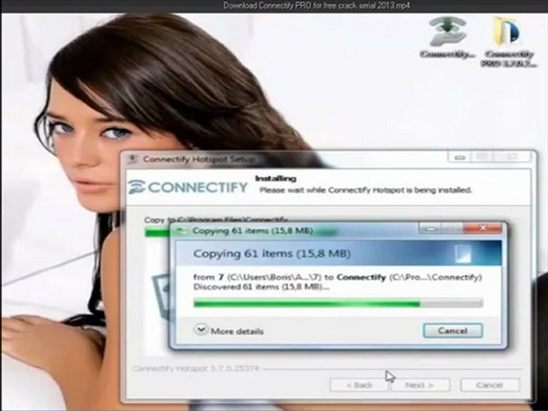Minimize the Connectify Hotspot Setup window
The height and width of the screenshot is (411, 548).
[460, 158]
